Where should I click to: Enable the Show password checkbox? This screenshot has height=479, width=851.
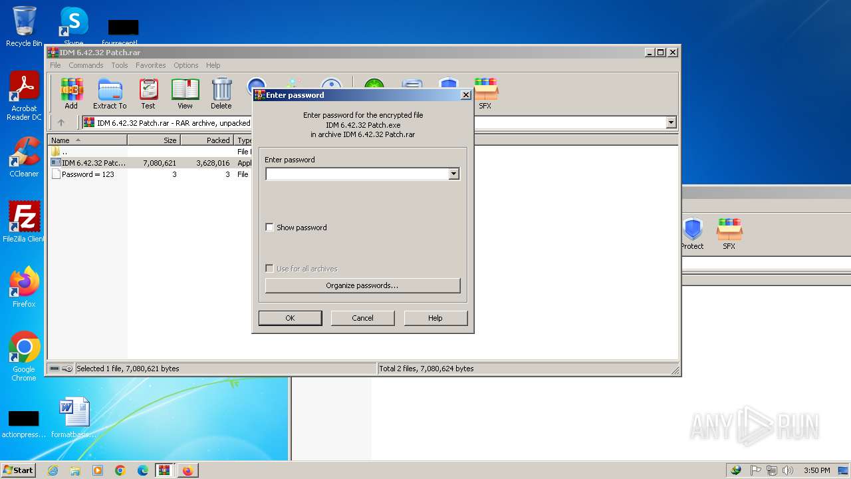[269, 228]
